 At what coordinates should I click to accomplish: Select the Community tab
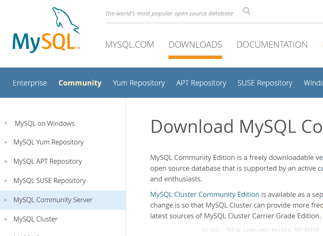(80, 83)
